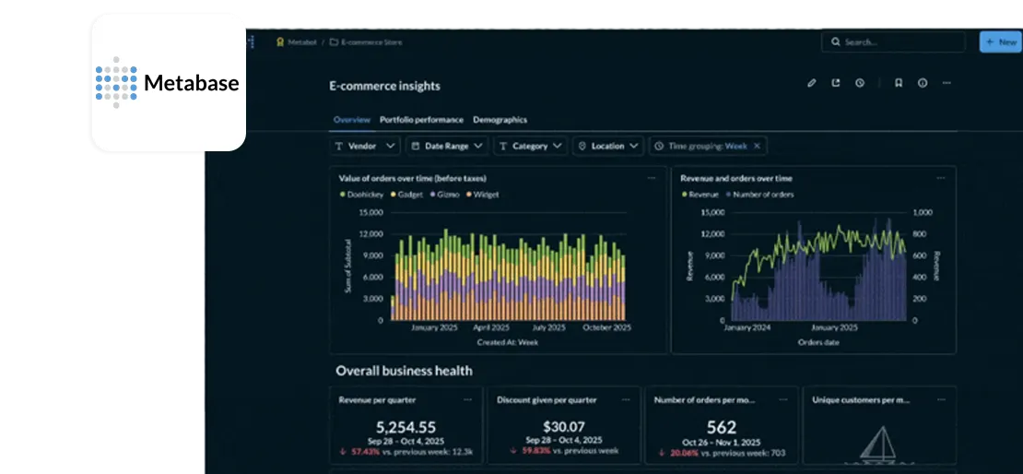Open menu on Number of orders card

[x=782, y=399]
